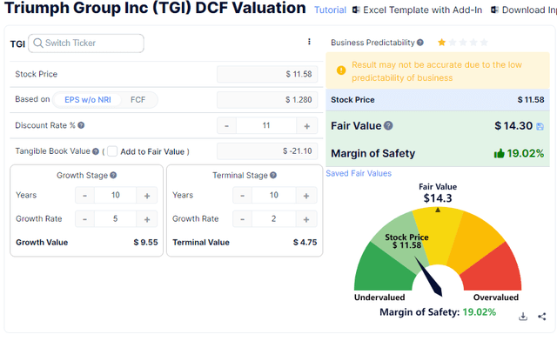
Task: Enable Add to Fair Value checkbox
Action: (x=112, y=151)
